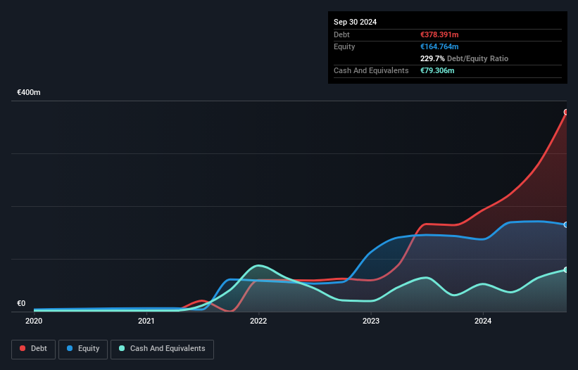Click the €0 y-axis label
Image resolution: width=578 pixels, height=370 pixels.
pyautogui.click(x=21, y=303)
